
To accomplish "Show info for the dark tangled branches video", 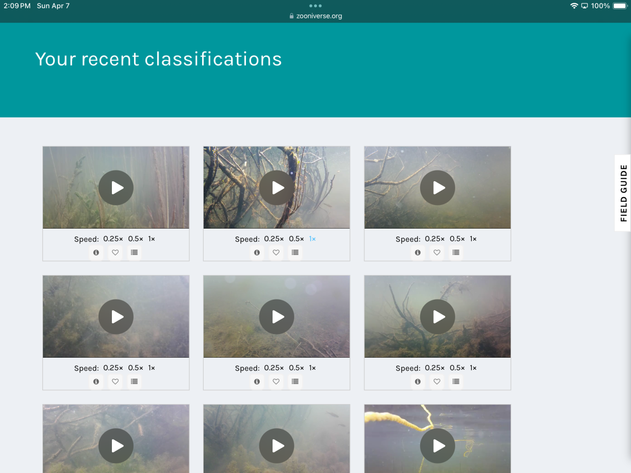I will click(257, 253).
